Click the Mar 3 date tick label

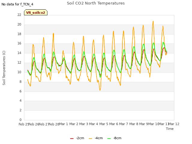coord(84,124)
